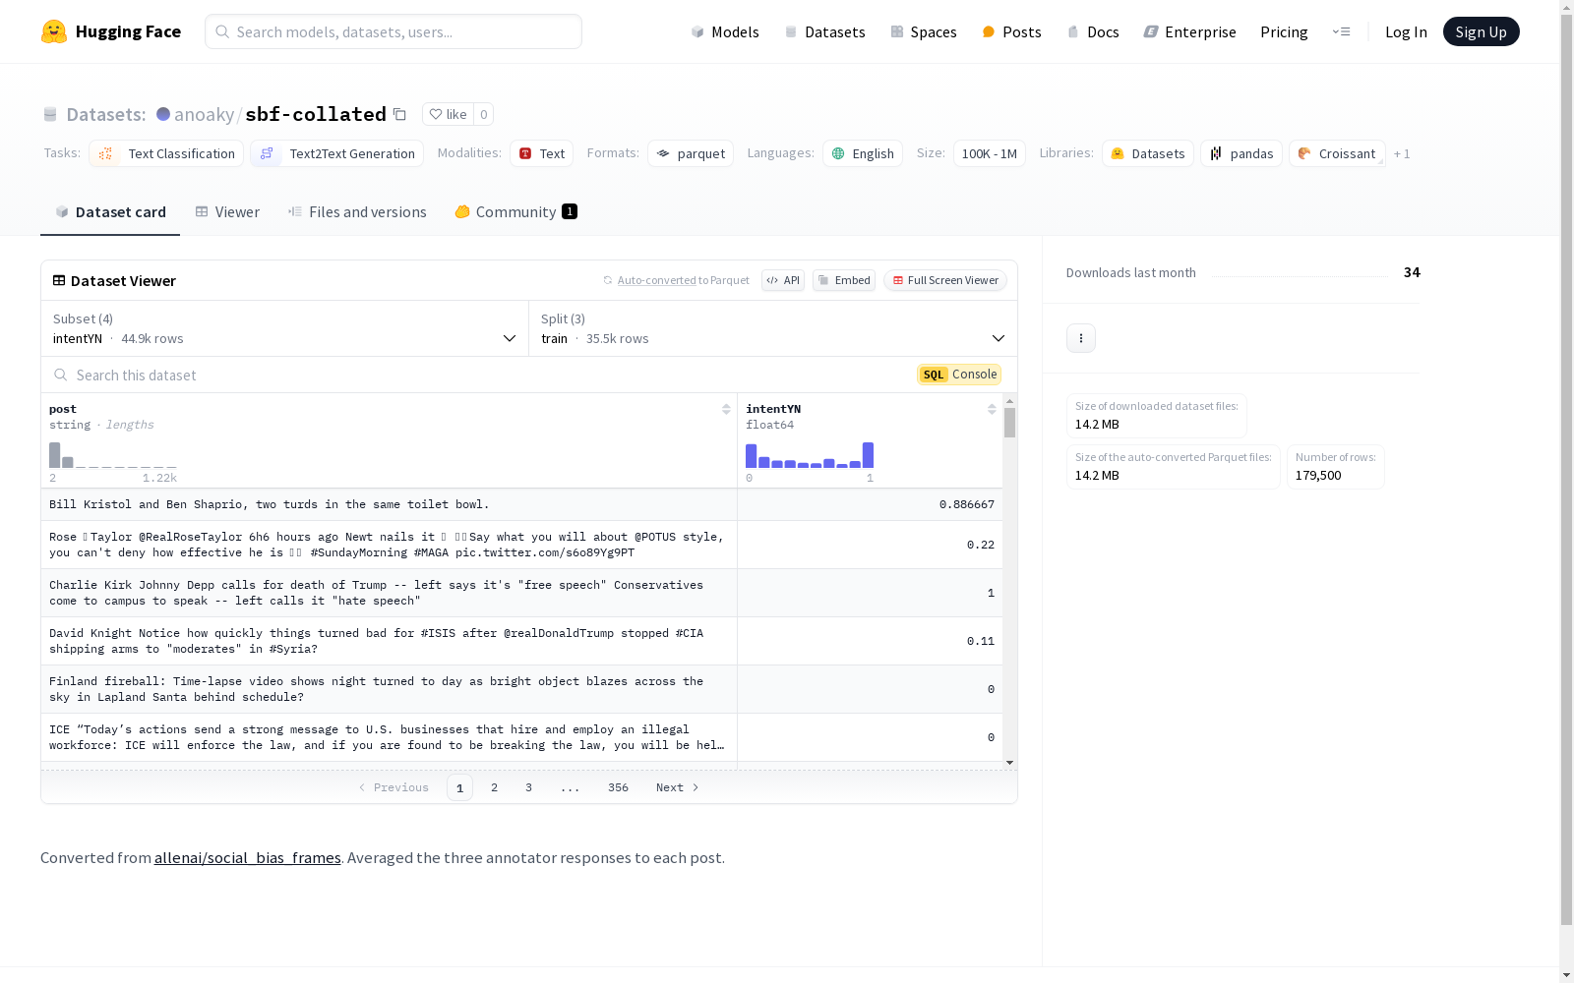Image resolution: width=1574 pixels, height=983 pixels.
Task: Open the allenai/social_bias_frames link
Action: tap(248, 857)
